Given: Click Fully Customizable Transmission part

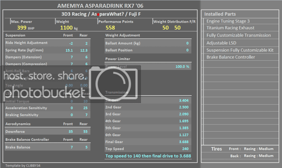Looking at the screenshot, I should click(x=239, y=35).
